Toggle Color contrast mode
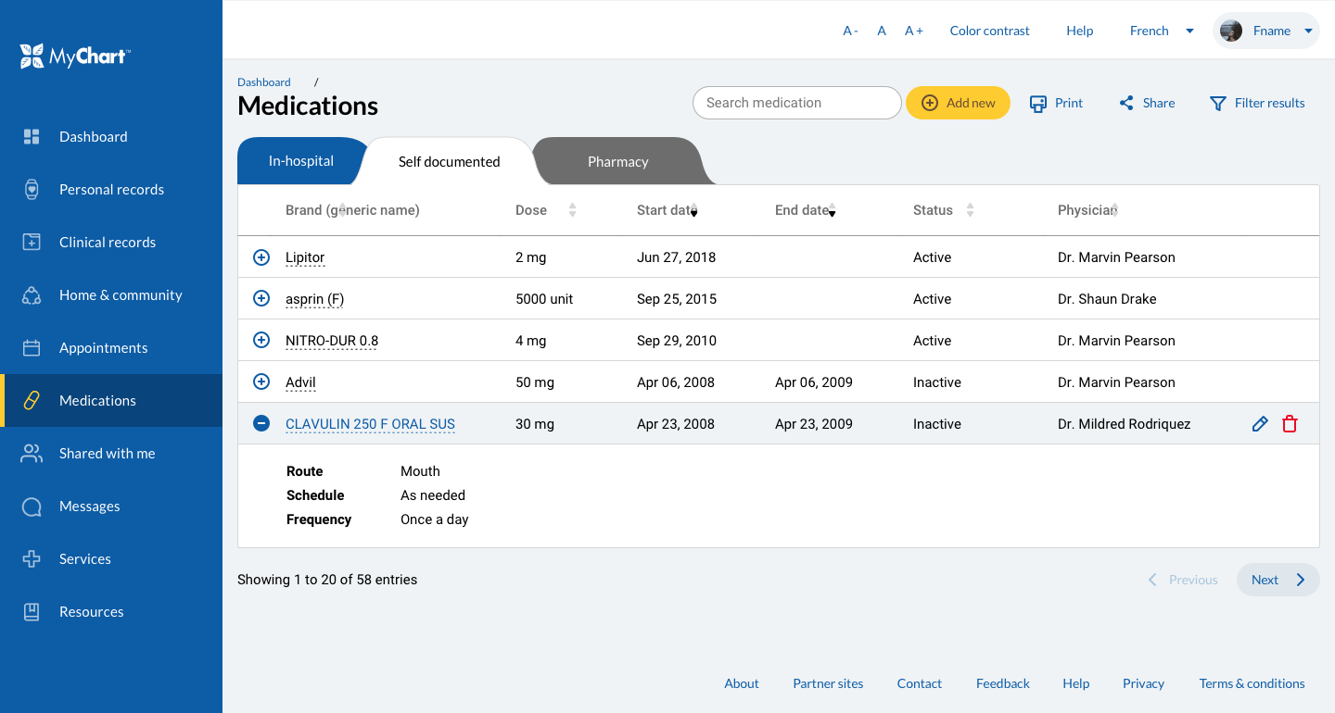This screenshot has width=1335, height=713. (x=989, y=31)
